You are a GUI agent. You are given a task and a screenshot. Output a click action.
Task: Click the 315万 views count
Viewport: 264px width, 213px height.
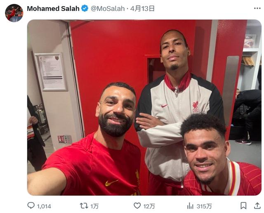coord(204,206)
